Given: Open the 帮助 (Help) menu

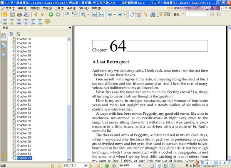Looking at the screenshot, I should pos(96,8).
